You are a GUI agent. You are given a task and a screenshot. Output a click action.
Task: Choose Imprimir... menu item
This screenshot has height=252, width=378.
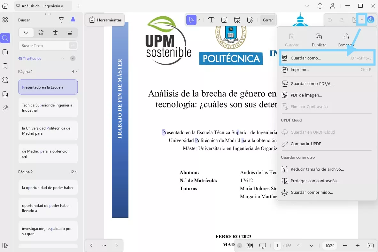click(327, 69)
